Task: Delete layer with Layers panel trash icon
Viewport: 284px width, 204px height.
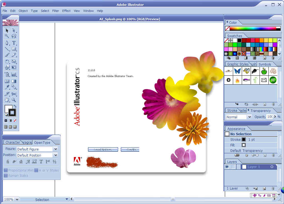Action: click(x=273, y=188)
